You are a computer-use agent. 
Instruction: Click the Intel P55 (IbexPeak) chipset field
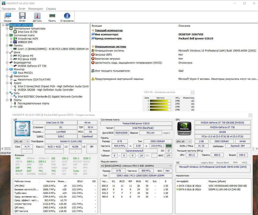(143, 128)
